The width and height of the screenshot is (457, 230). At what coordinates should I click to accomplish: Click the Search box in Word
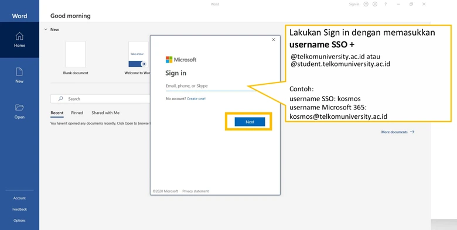pos(101,99)
